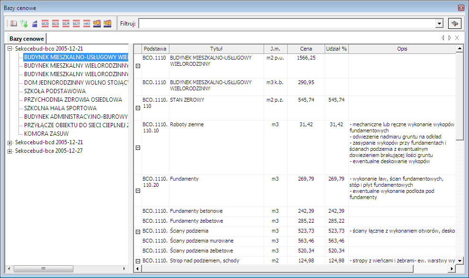Collapse the STAN ZEROWY table row
Screen dimensions: 469x278
(x=138, y=108)
